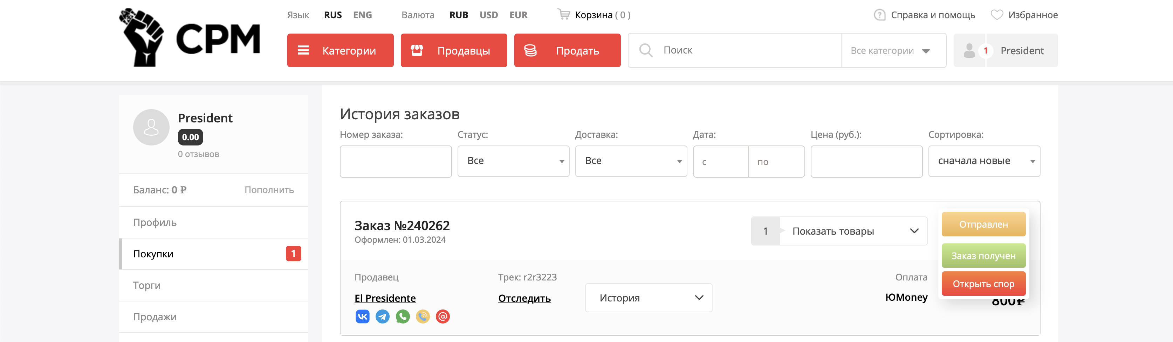Screen dimensions: 1173x342
Task: Select USD currency
Action: [489, 15]
